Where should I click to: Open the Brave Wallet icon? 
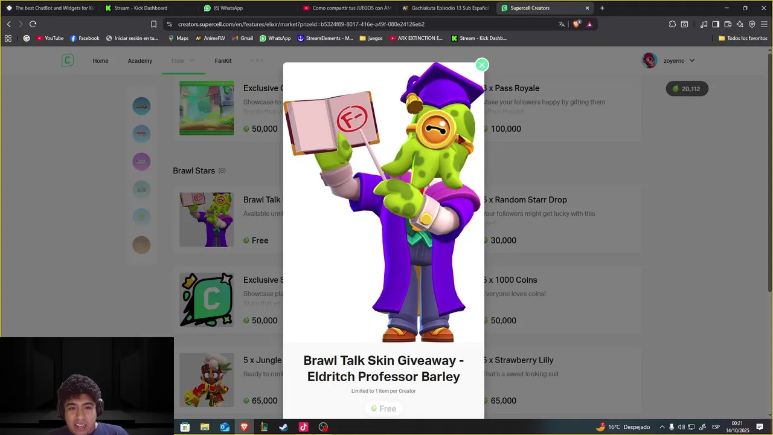click(x=728, y=24)
